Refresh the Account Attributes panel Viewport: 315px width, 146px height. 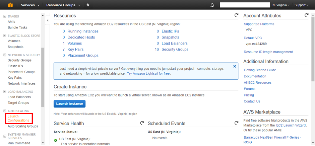coord(306,15)
